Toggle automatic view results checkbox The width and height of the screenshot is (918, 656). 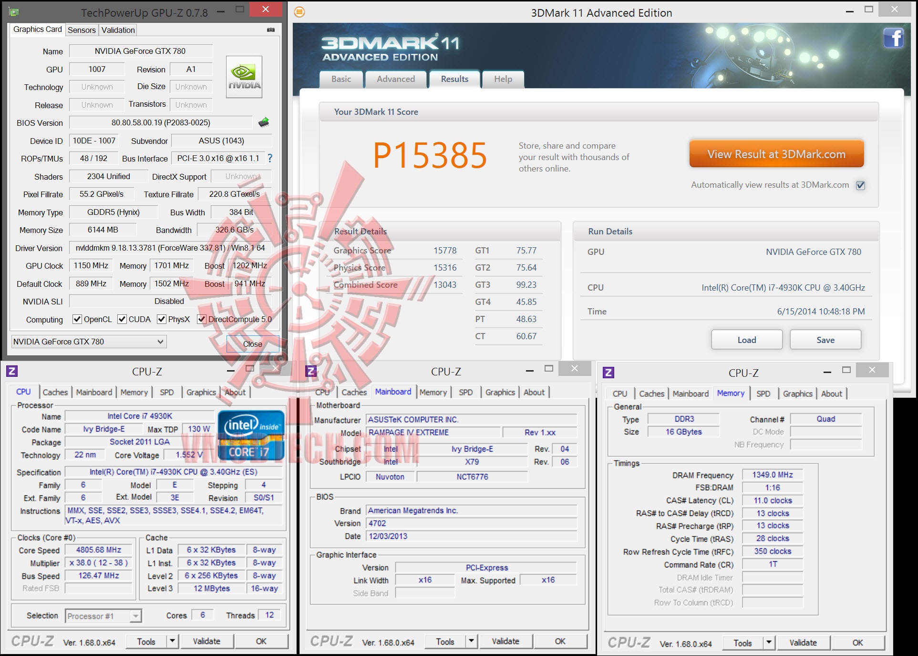click(860, 185)
